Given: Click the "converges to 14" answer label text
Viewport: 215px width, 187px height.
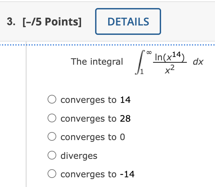Looking at the screenshot, I should pyautogui.click(x=95, y=100).
